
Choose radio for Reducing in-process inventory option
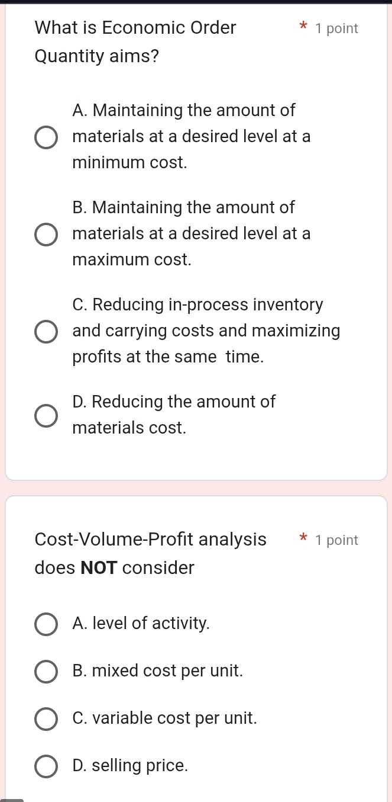pyautogui.click(x=46, y=331)
